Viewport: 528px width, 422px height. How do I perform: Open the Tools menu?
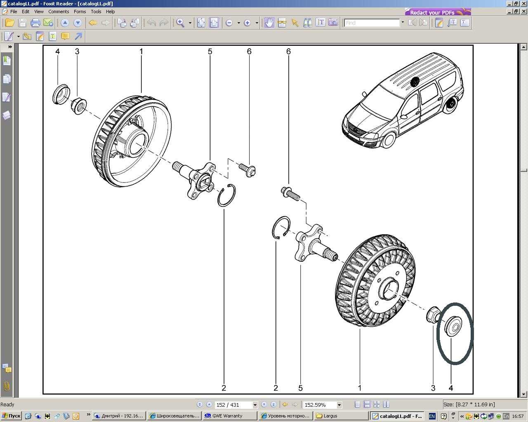pyautogui.click(x=96, y=12)
